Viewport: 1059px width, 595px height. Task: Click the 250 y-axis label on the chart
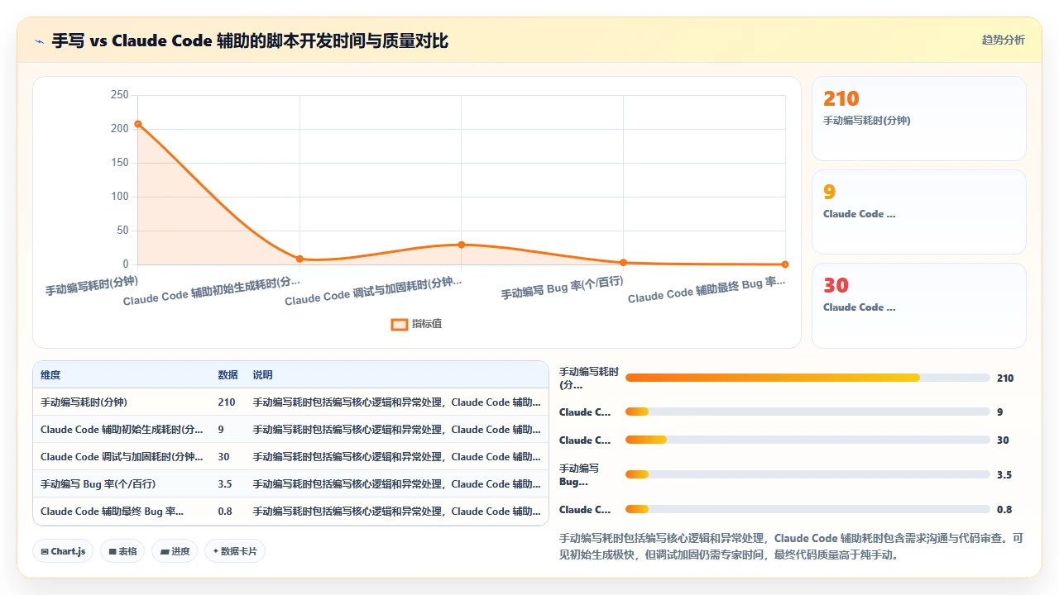tap(120, 95)
